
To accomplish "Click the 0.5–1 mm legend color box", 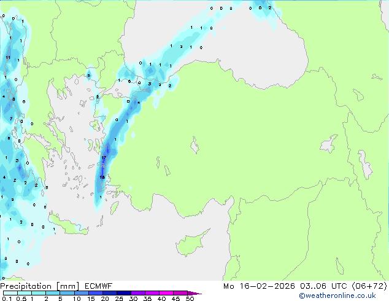I will [x=25, y=293].
